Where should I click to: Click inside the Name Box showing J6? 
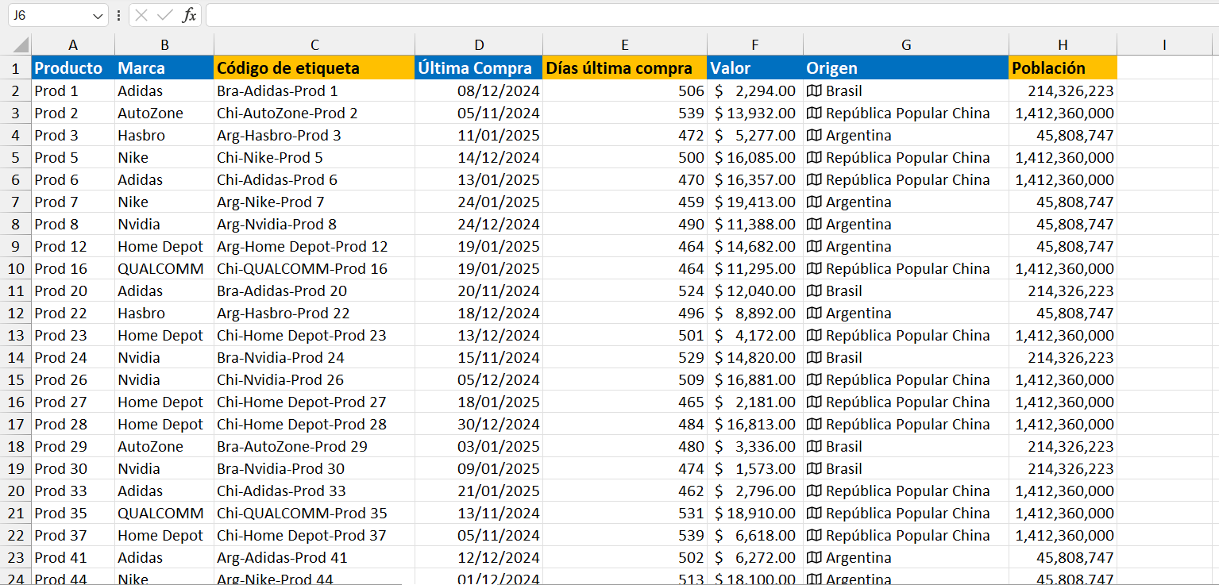point(48,15)
